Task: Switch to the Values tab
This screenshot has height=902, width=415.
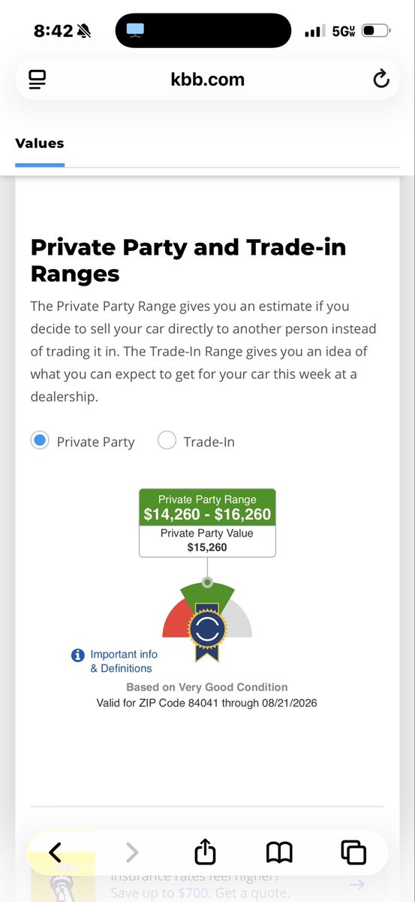Action: click(40, 143)
